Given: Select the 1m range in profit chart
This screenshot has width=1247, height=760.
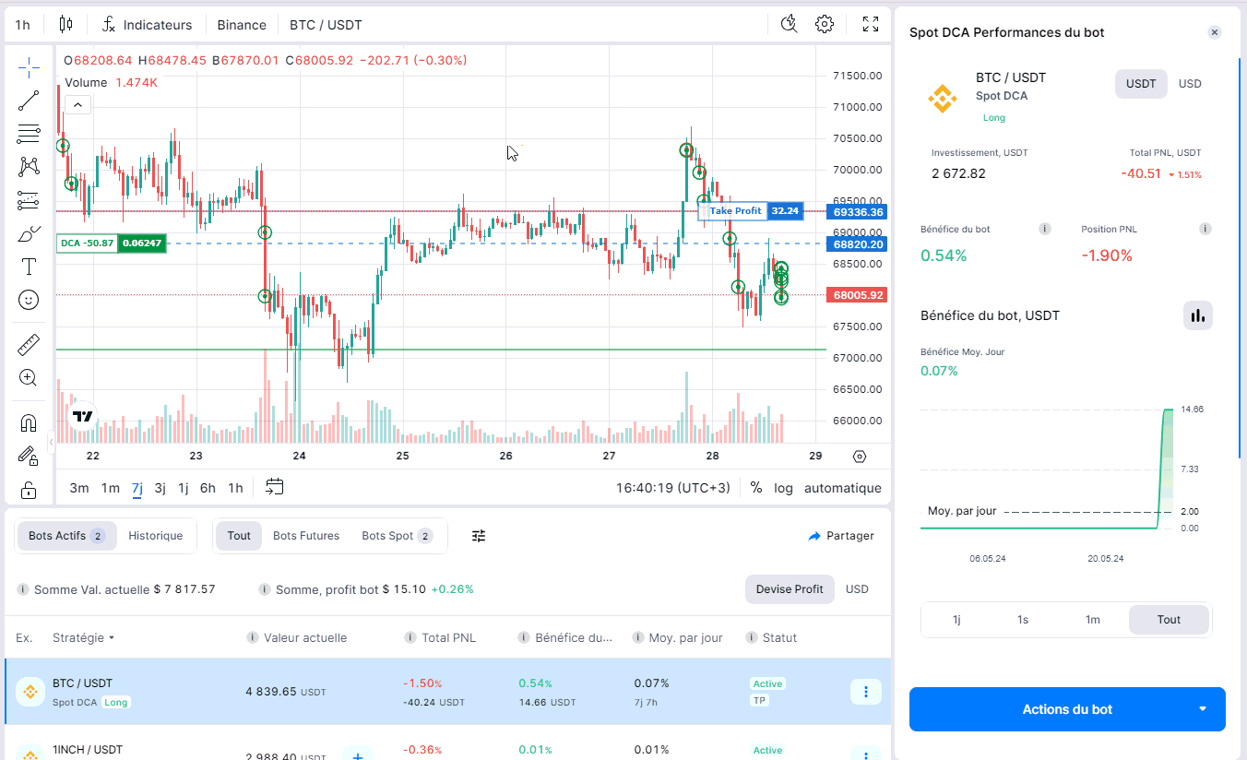Looking at the screenshot, I should pos(1092,620).
